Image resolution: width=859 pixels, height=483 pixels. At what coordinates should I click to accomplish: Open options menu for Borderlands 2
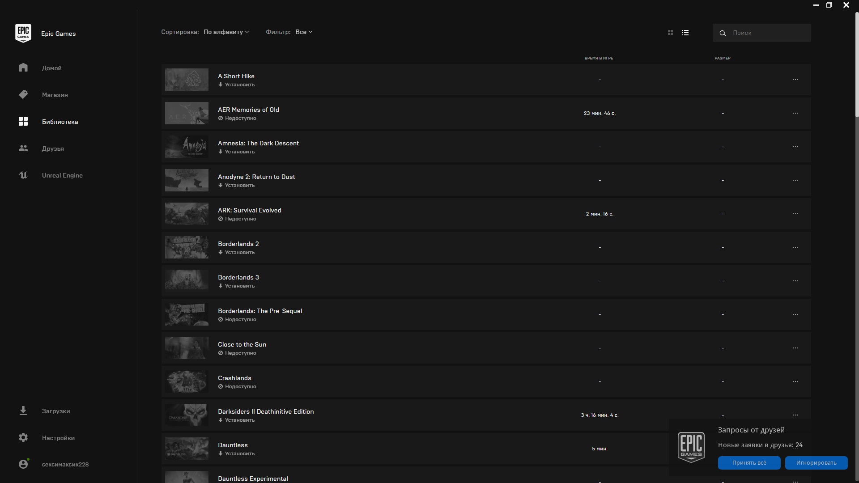point(795,247)
